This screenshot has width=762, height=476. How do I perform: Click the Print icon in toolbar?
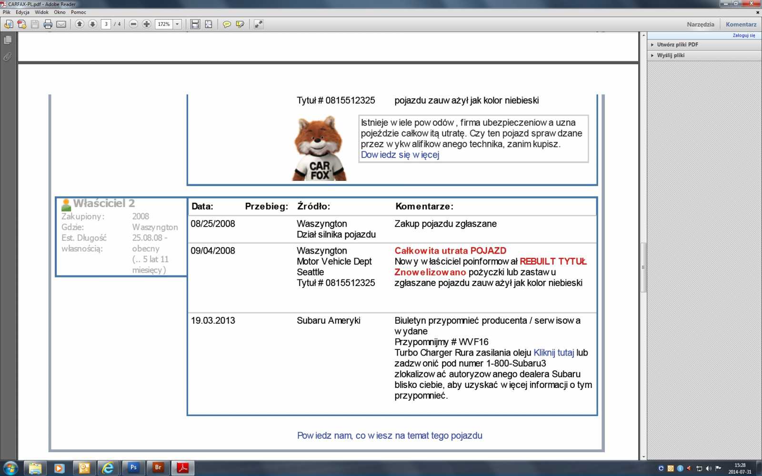coord(48,24)
